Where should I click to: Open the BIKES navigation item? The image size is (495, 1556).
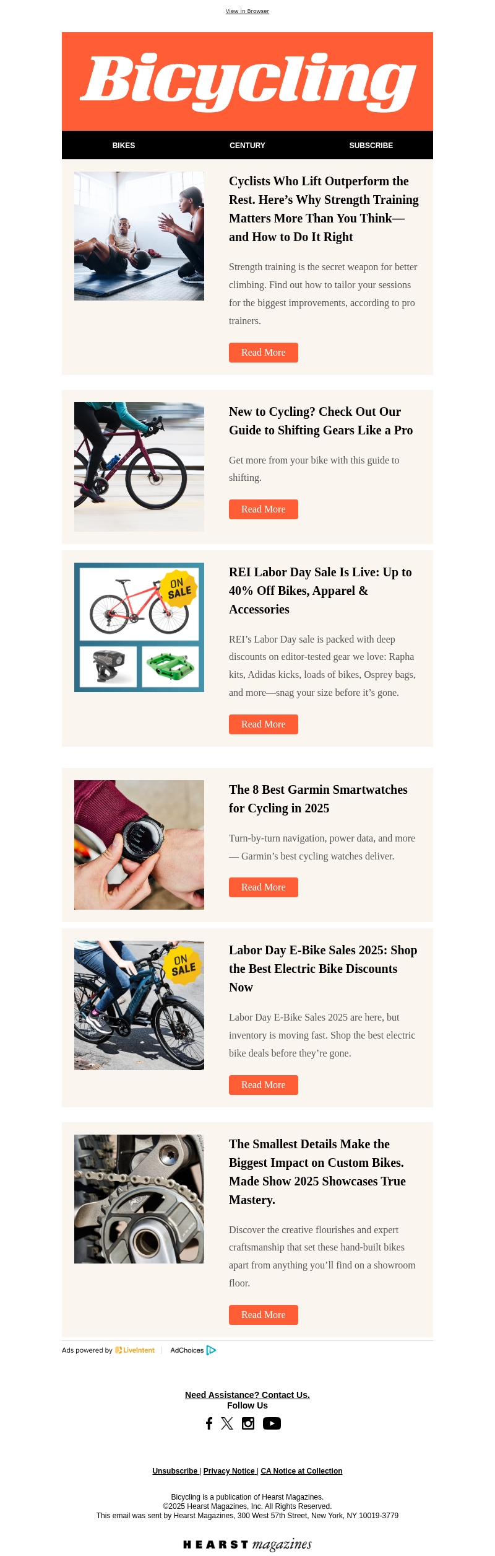[124, 146]
